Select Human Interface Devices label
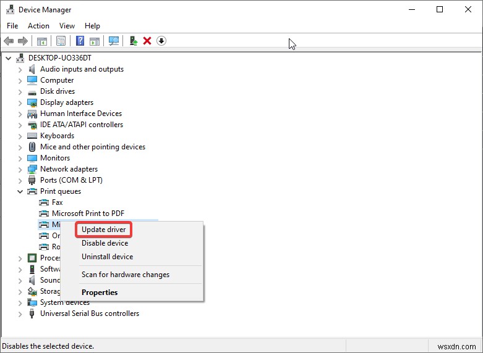This screenshot has width=483, height=353. [81, 114]
